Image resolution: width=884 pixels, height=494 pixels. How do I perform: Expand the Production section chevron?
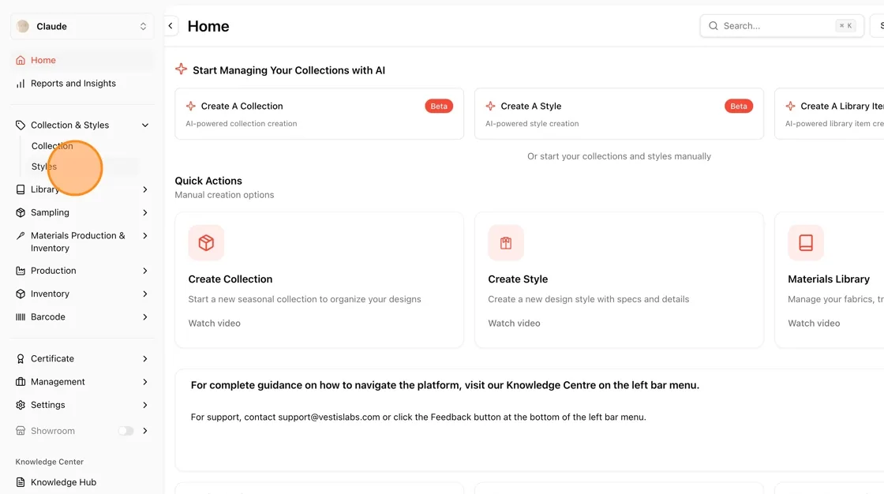145,271
